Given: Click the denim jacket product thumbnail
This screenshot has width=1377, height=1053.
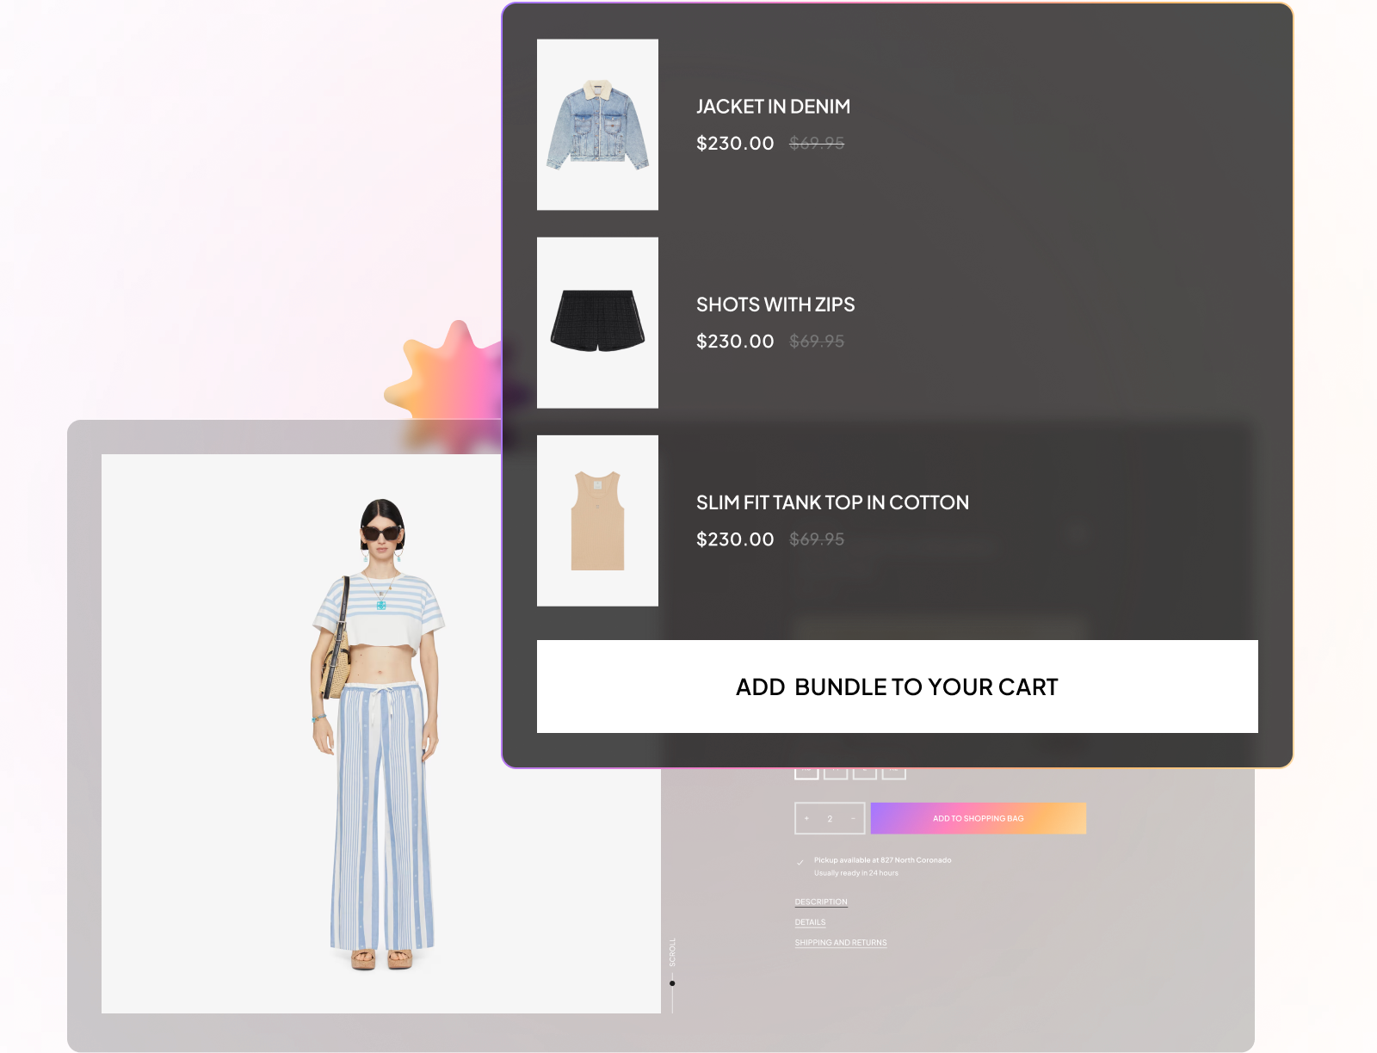Looking at the screenshot, I should (597, 124).
